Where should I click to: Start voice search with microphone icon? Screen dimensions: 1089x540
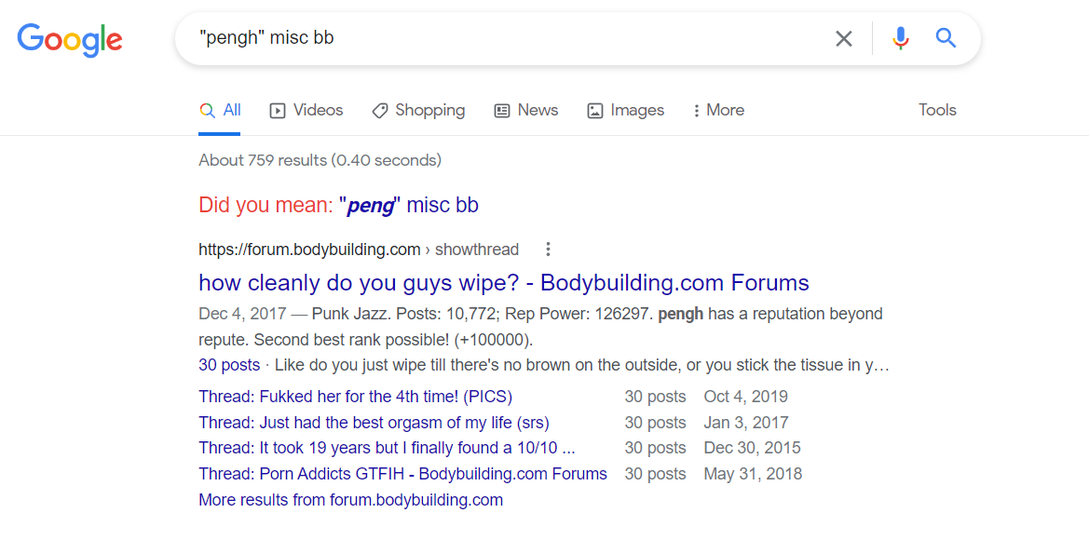900,38
